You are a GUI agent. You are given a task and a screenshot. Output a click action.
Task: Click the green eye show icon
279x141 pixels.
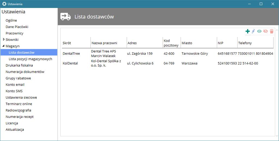(259, 31)
